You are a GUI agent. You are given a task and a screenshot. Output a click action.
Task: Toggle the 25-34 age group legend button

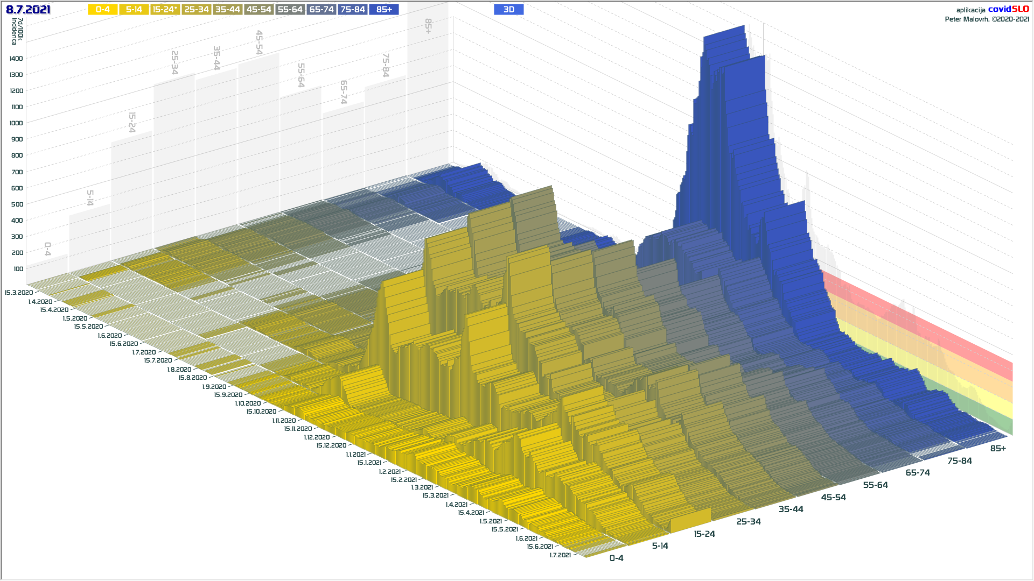pyautogui.click(x=196, y=10)
